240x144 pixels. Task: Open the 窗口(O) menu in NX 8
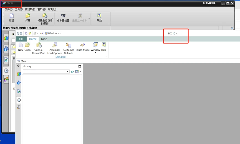[x=41, y=9]
